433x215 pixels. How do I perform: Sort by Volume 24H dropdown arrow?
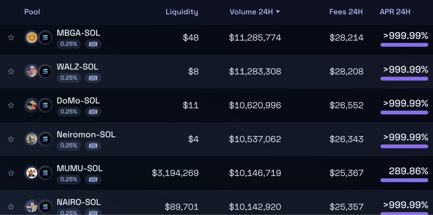tap(278, 12)
